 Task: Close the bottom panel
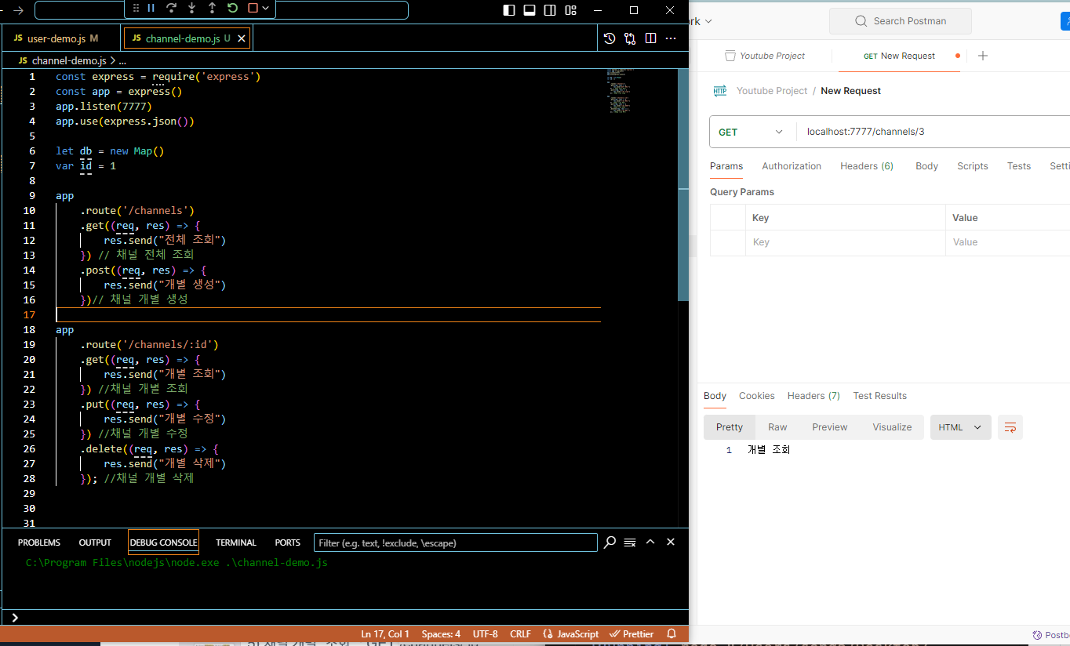tap(671, 543)
